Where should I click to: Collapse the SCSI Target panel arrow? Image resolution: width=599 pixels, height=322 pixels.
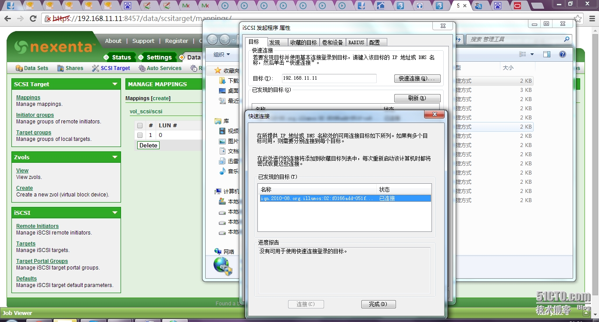[115, 84]
